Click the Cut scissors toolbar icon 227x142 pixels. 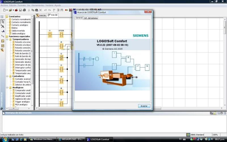pos(29,10)
